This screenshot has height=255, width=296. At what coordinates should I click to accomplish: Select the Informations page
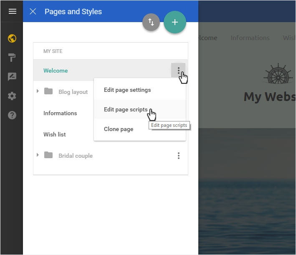(x=60, y=113)
